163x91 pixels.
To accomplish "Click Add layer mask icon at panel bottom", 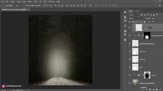I will coord(150,89).
